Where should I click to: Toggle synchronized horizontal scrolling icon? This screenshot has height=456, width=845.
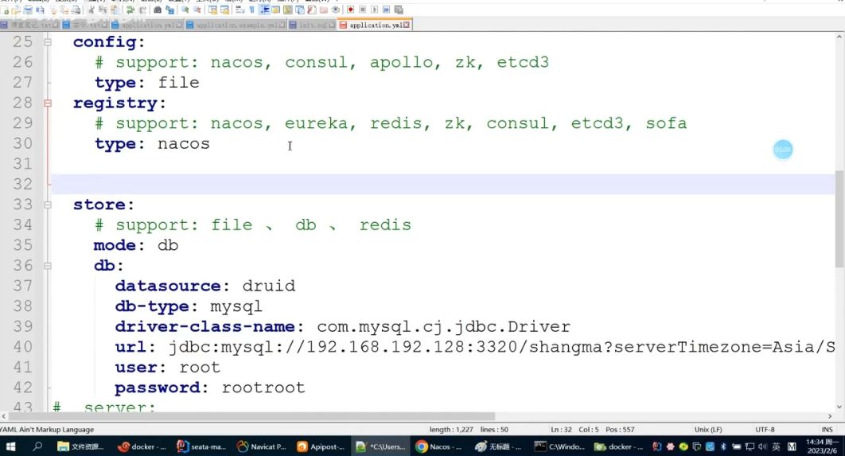(224, 10)
